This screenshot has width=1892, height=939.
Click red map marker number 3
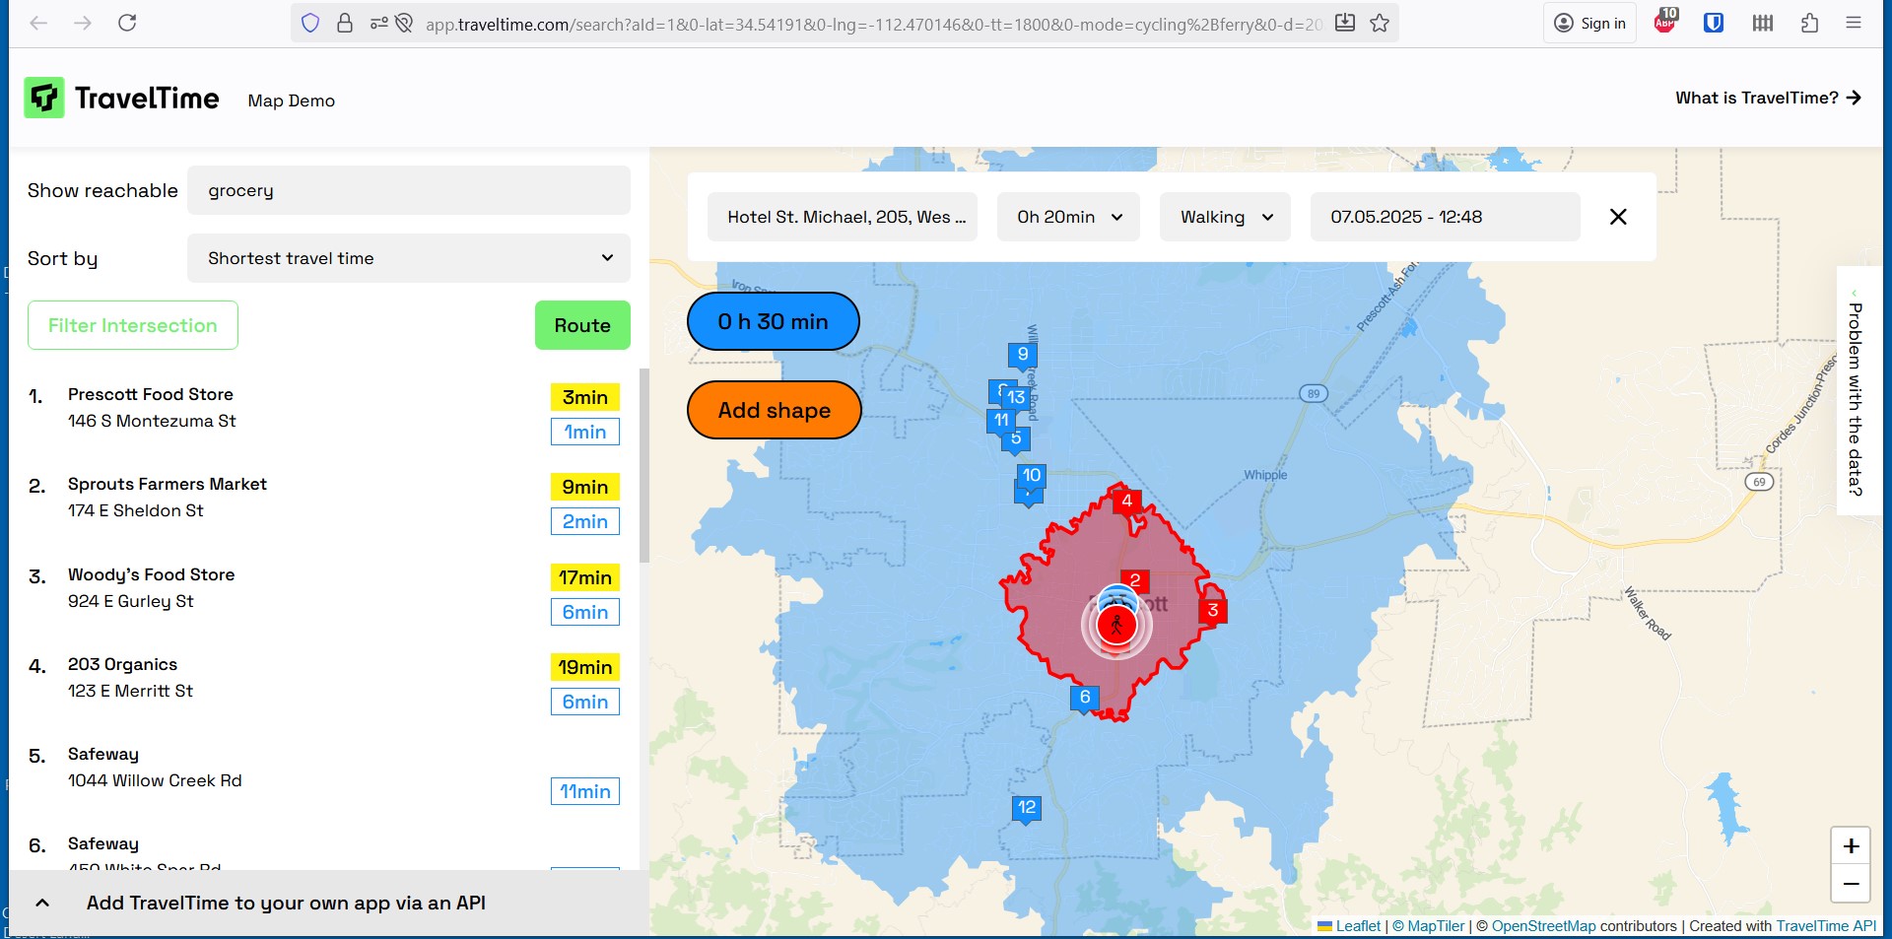coord(1212,611)
